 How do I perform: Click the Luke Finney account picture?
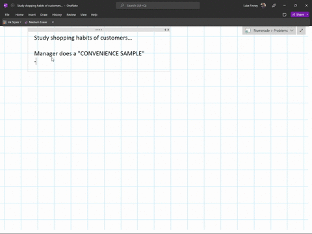[x=263, y=6]
